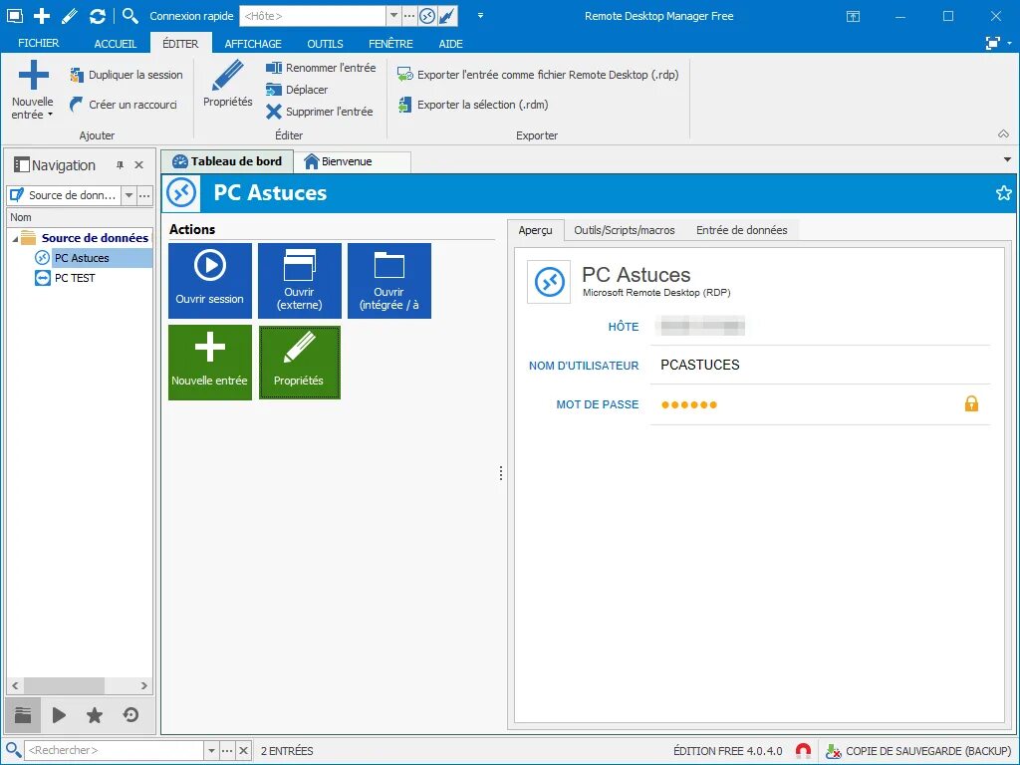Viewport: 1020px width, 765px height.
Task: Switch to the ACCUEIL ribbon tab
Action: [116, 44]
